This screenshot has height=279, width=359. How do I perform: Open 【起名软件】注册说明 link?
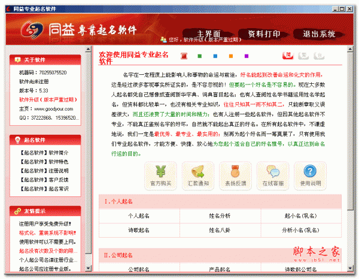pyautogui.click(x=44, y=171)
